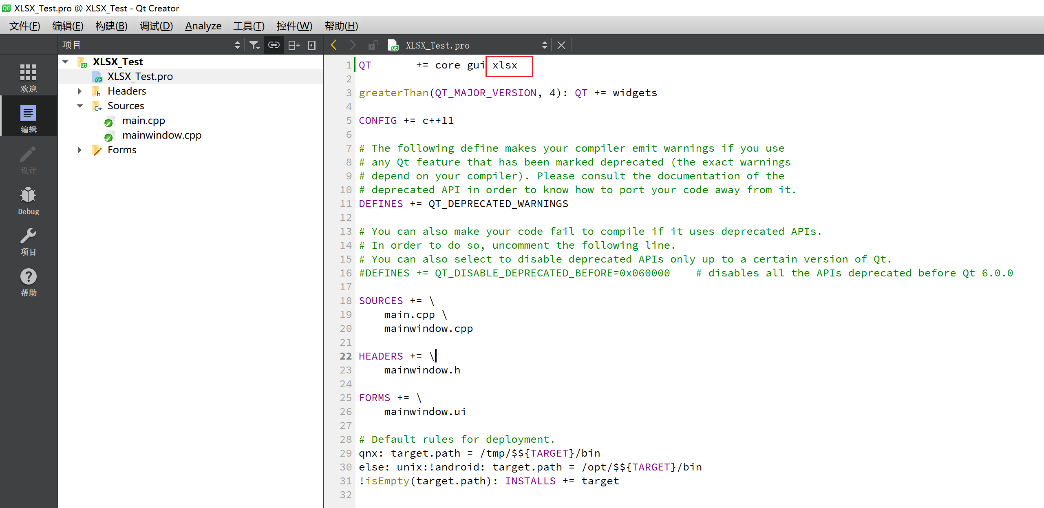
Task: Select the Forms folder item
Action: pos(122,150)
